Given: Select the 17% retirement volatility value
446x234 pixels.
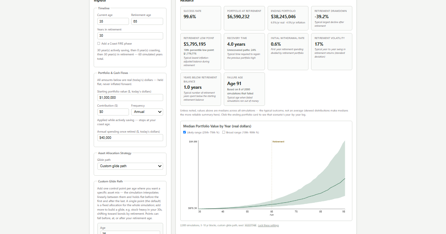Looking at the screenshot, I should coord(319,44).
